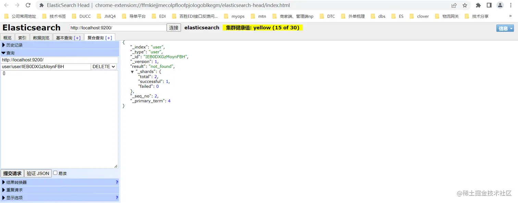Open the 物流网关 bookmark folder

(447, 16)
